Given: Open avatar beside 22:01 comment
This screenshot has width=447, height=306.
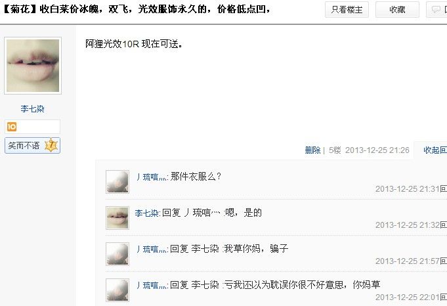Looking at the screenshot, I should [117, 290].
